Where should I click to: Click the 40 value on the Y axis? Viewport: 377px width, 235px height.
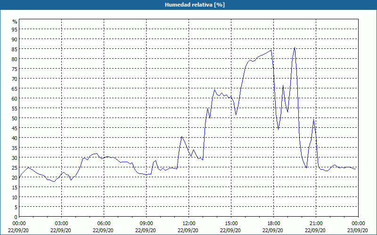(15, 138)
